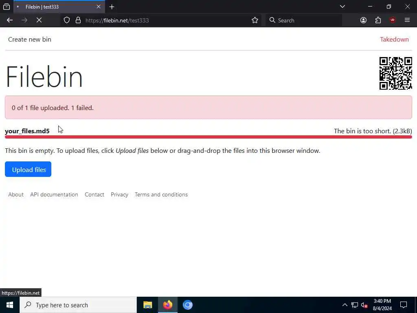Minimize the Firefox window

click(370, 7)
